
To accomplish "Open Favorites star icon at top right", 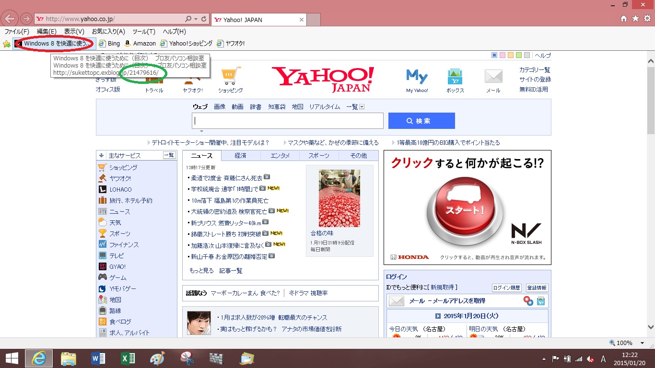I will (635, 19).
